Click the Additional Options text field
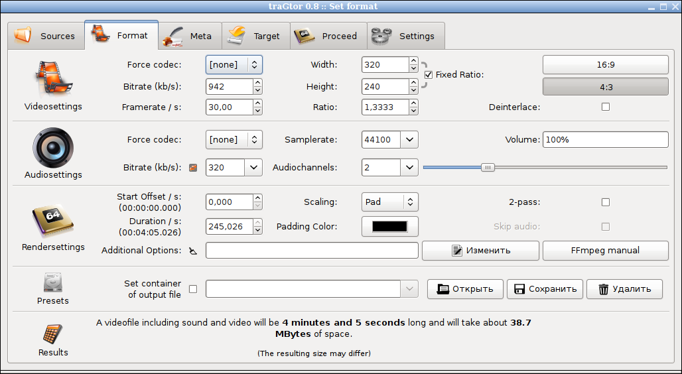Screen dimensions: 682x374 point(312,251)
